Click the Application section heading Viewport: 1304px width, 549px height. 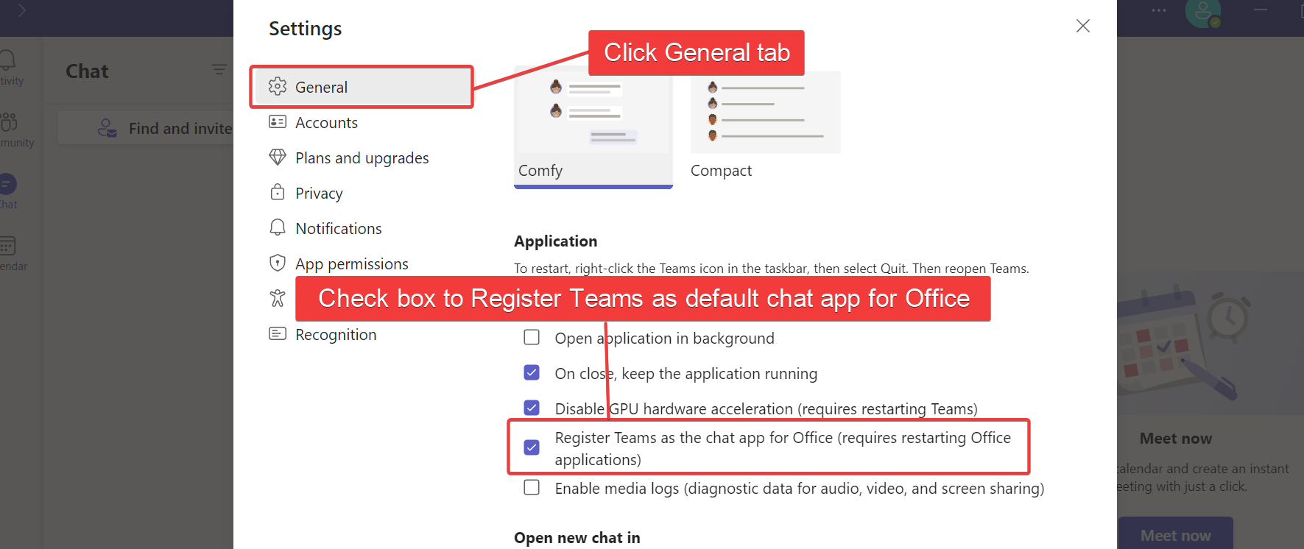(556, 241)
